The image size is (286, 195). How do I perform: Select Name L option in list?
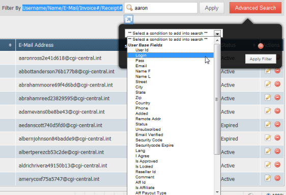tap(170, 76)
